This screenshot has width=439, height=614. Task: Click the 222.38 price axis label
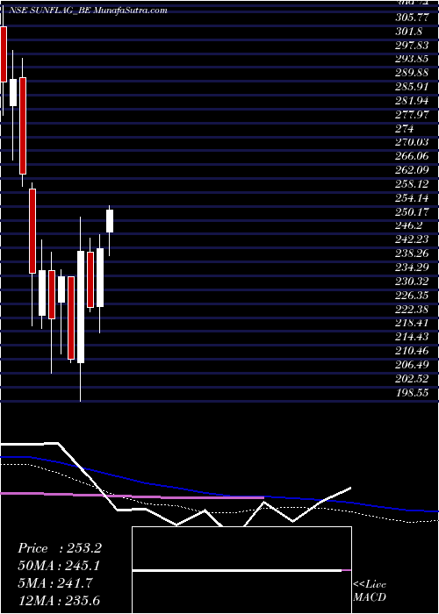tap(412, 310)
